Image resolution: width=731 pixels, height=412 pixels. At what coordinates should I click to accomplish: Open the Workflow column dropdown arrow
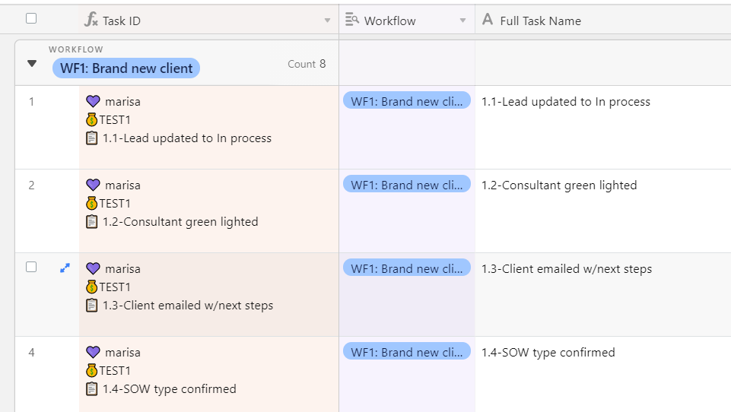point(463,21)
